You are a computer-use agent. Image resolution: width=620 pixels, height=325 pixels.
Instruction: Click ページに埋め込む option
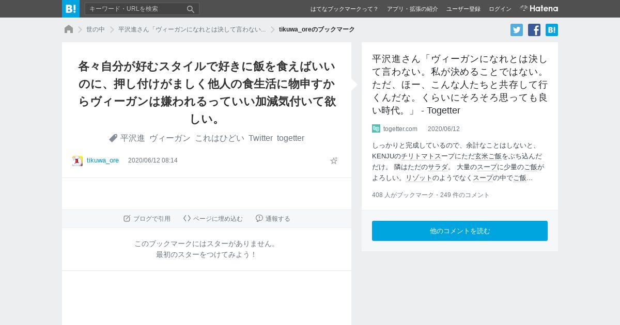pyautogui.click(x=213, y=219)
